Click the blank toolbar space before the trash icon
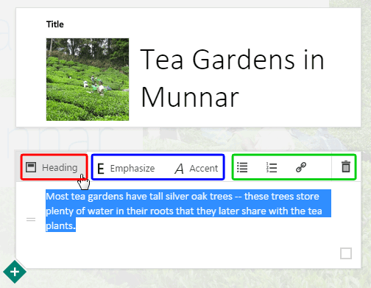 (319, 167)
